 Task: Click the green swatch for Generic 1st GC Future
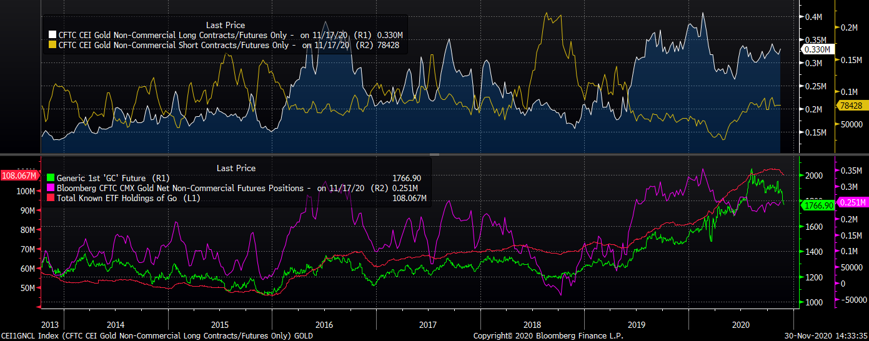click(x=52, y=178)
